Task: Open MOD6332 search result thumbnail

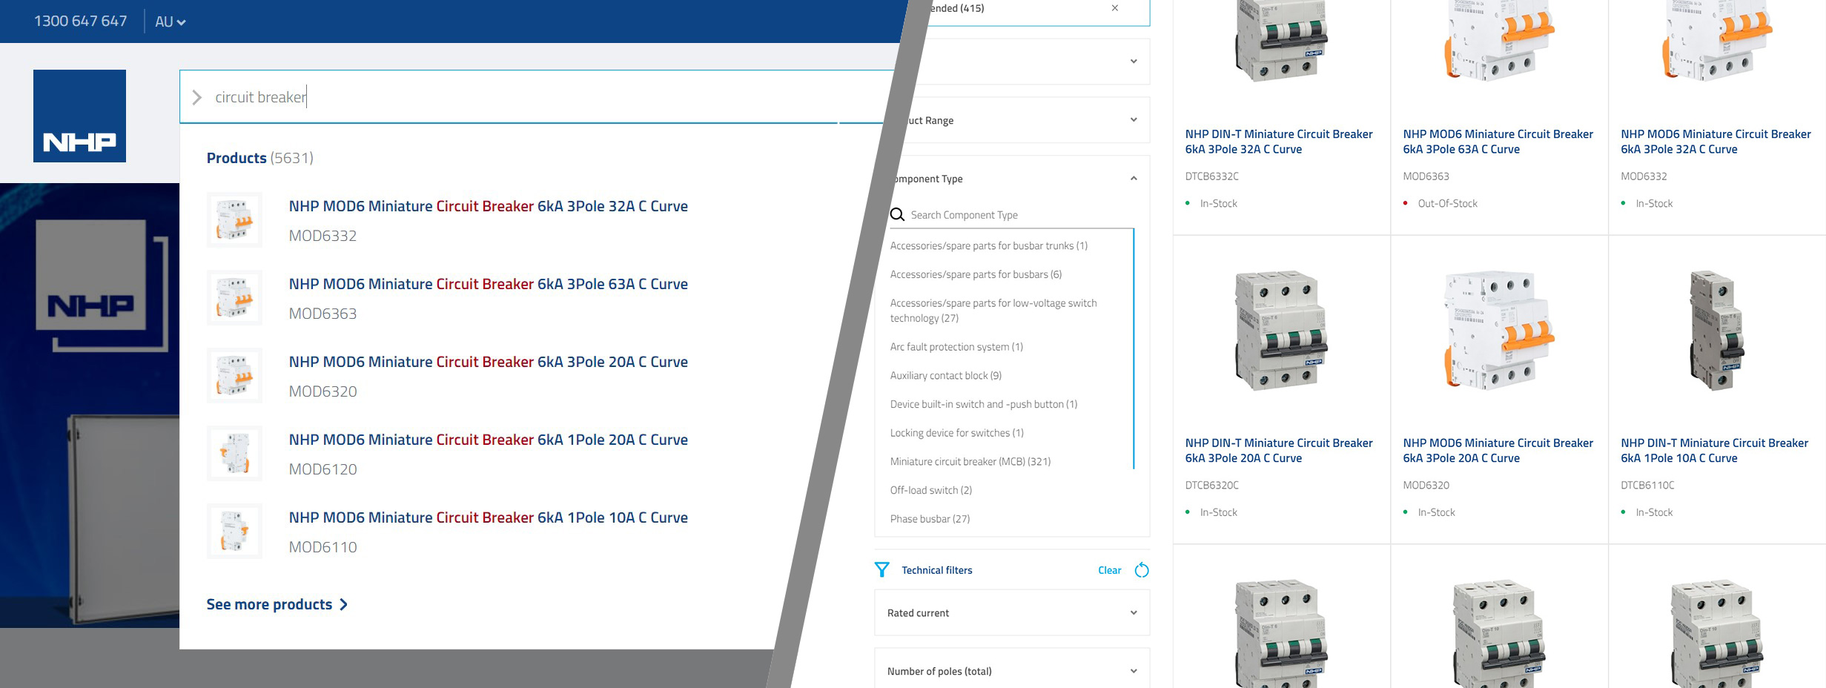Action: (234, 220)
